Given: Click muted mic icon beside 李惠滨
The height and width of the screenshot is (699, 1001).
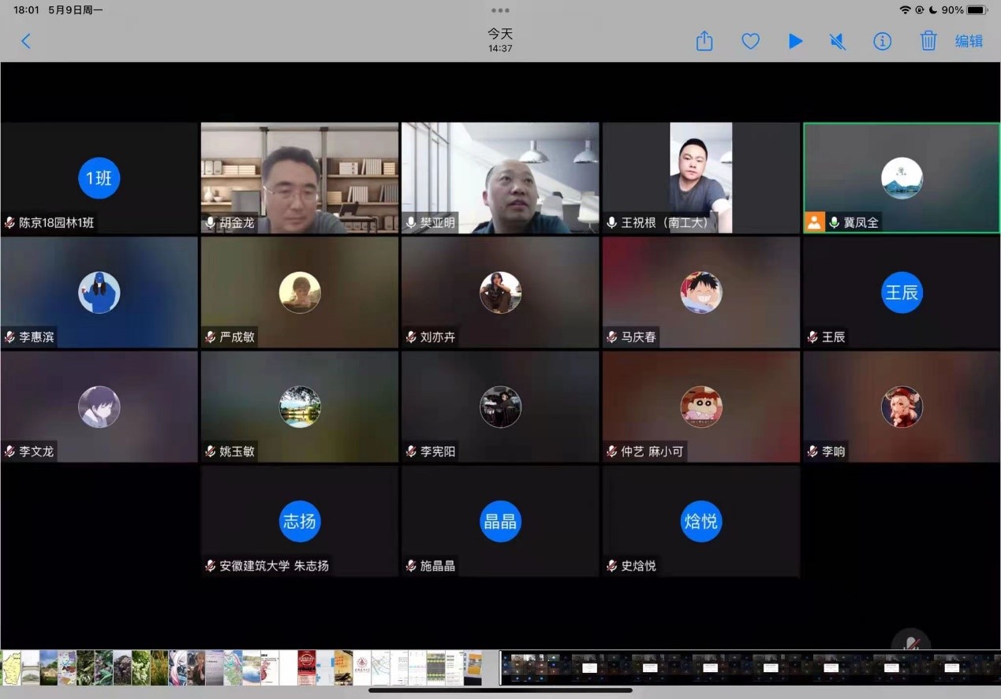Looking at the screenshot, I should [9, 337].
